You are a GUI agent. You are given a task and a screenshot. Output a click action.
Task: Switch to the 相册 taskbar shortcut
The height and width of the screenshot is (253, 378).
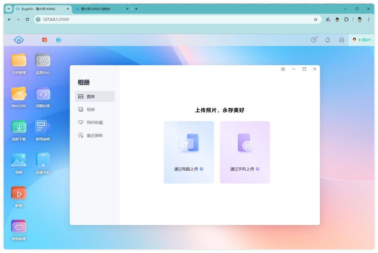pyautogui.click(x=59, y=40)
